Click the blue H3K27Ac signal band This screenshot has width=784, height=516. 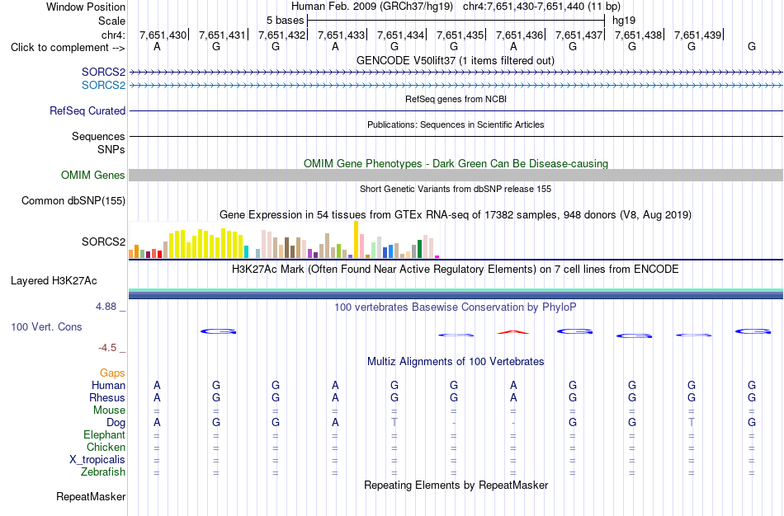pos(456,296)
